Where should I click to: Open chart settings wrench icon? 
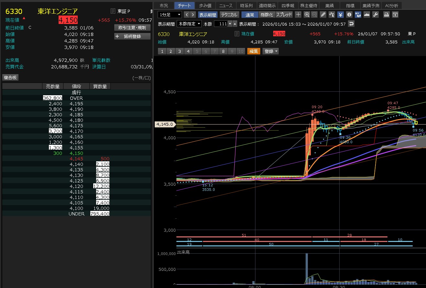pyautogui.click(x=376, y=15)
